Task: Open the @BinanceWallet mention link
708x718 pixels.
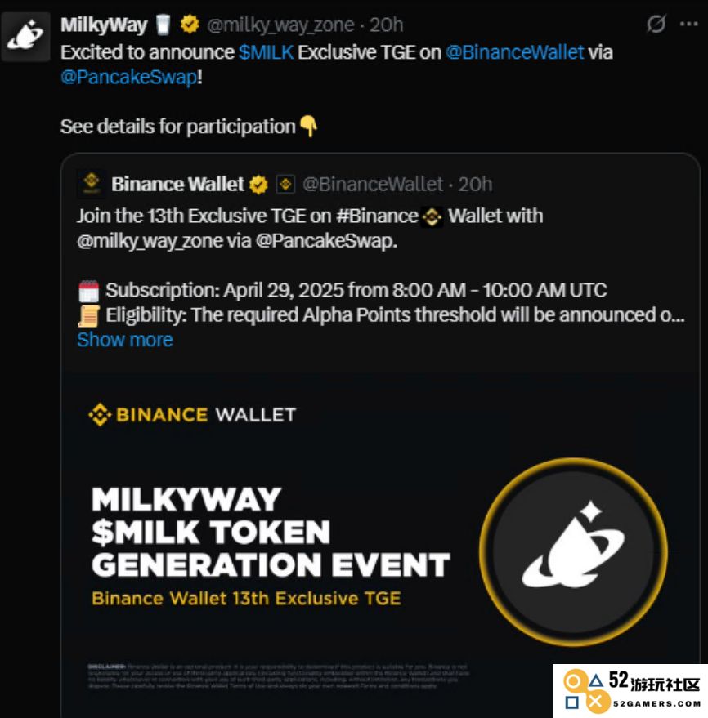Action: tap(514, 52)
